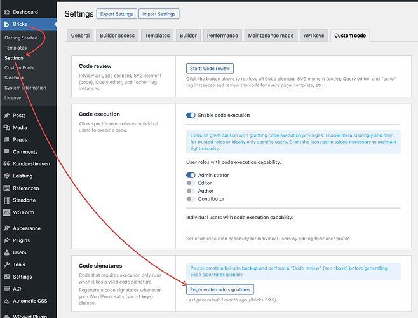Image resolution: width=418 pixels, height=318 pixels.
Task: Enable Editor code execution role
Action: (191, 183)
